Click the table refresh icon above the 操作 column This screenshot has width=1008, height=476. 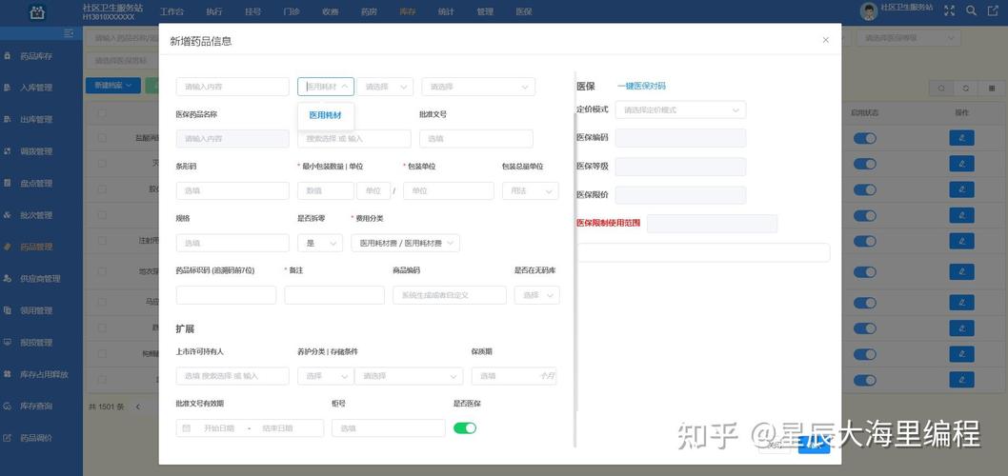(965, 89)
